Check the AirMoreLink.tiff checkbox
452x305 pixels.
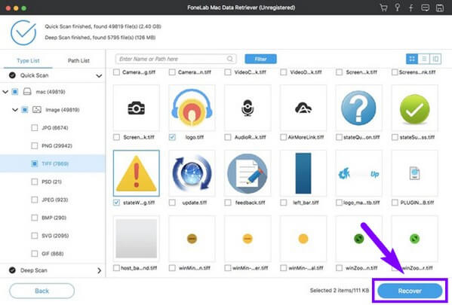pyautogui.click(x=284, y=137)
